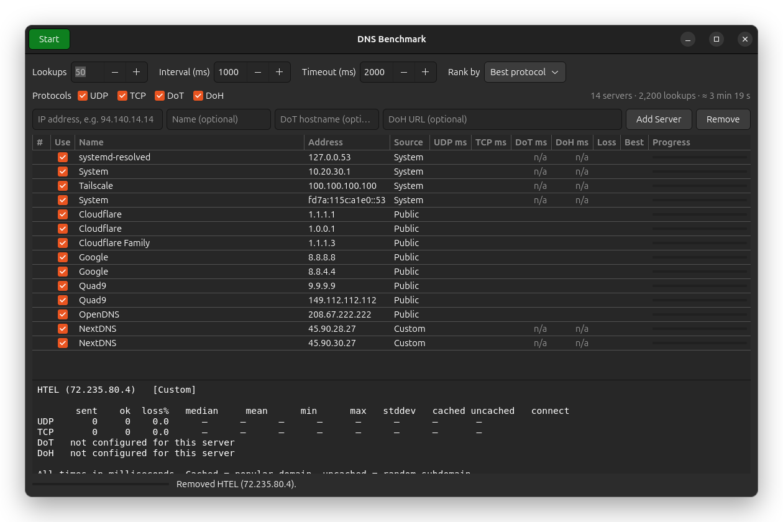This screenshot has width=783, height=522.
Task: Select address 45.90.30.27 row
Action: (x=332, y=343)
